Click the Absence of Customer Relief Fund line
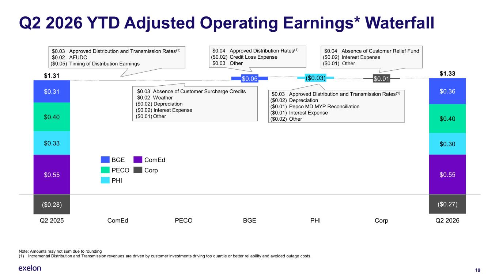This screenshot has width=499, height=280. 371,51
